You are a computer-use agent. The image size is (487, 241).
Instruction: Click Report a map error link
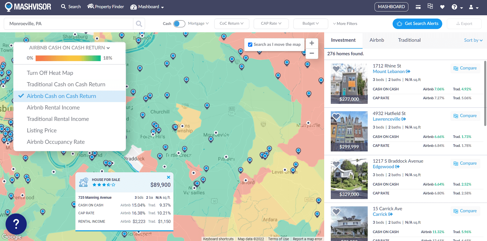tap(307, 239)
